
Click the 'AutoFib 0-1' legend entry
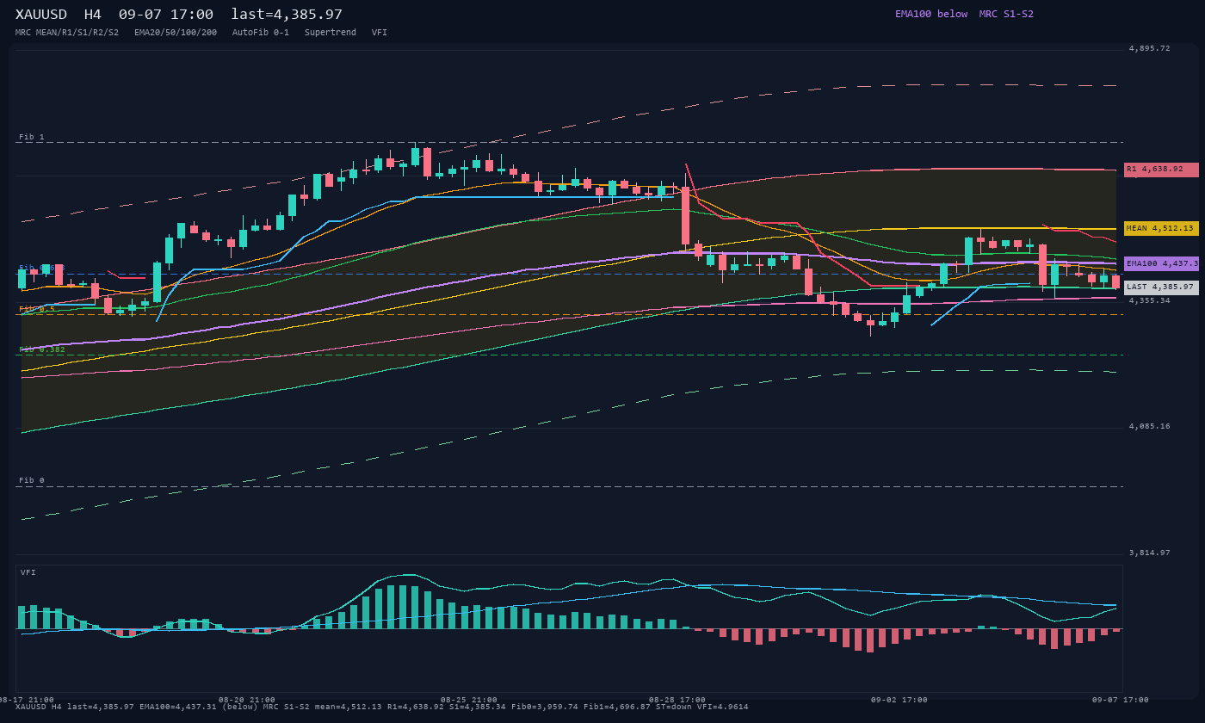(261, 33)
